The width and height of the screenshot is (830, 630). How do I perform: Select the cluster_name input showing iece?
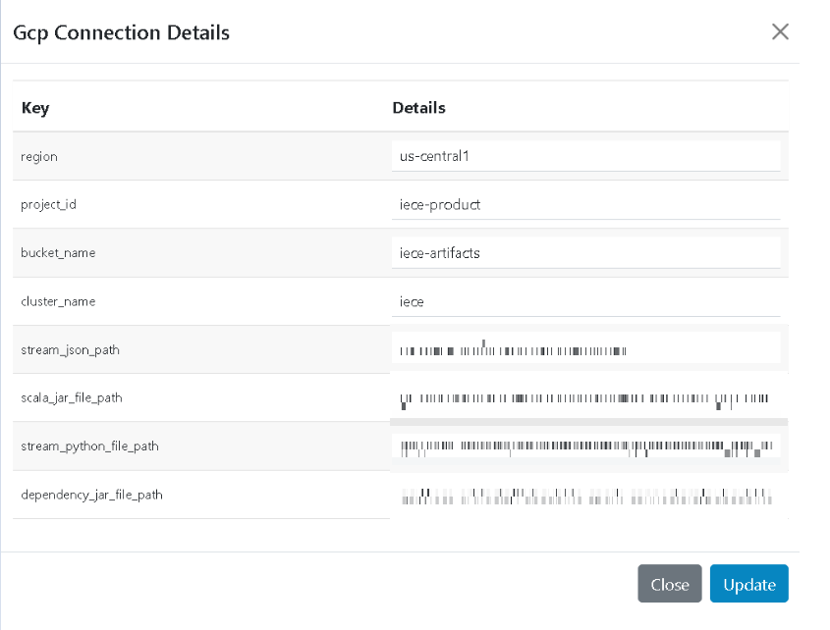point(585,301)
